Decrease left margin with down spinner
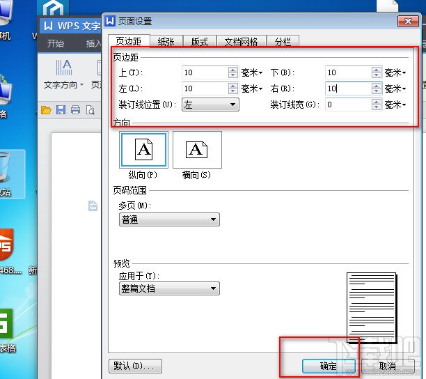Viewport: 426px width, 379px height. [232, 92]
